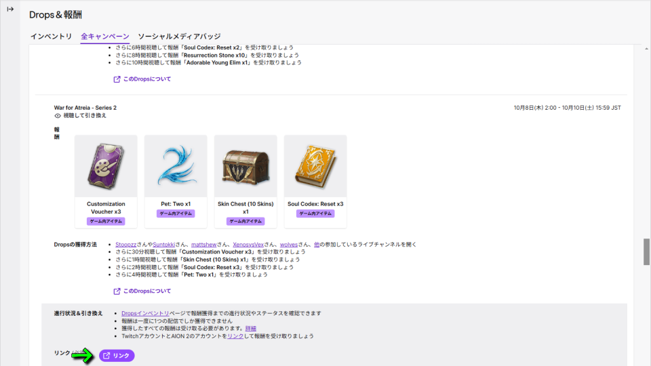Open the upper このDropsについて link
The image size is (651, 366).
(x=147, y=79)
